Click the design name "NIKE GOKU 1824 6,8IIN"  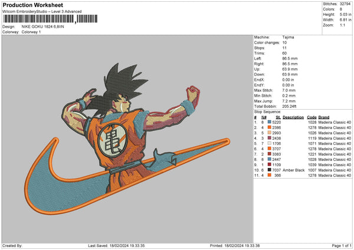42,27
